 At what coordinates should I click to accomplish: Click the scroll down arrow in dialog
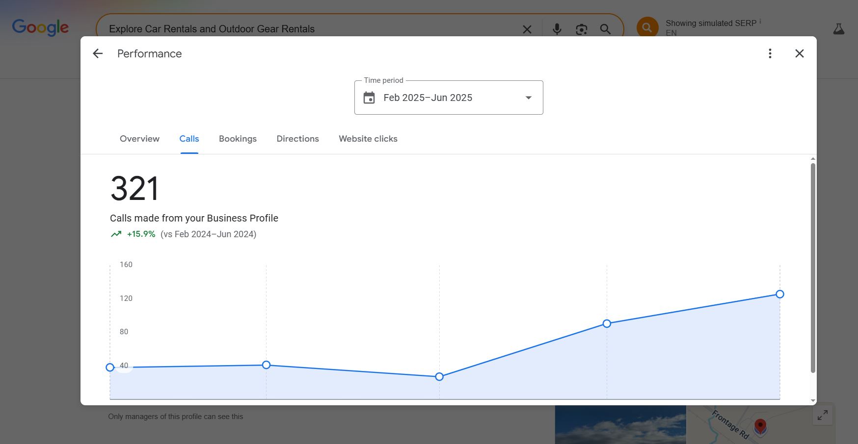813,401
